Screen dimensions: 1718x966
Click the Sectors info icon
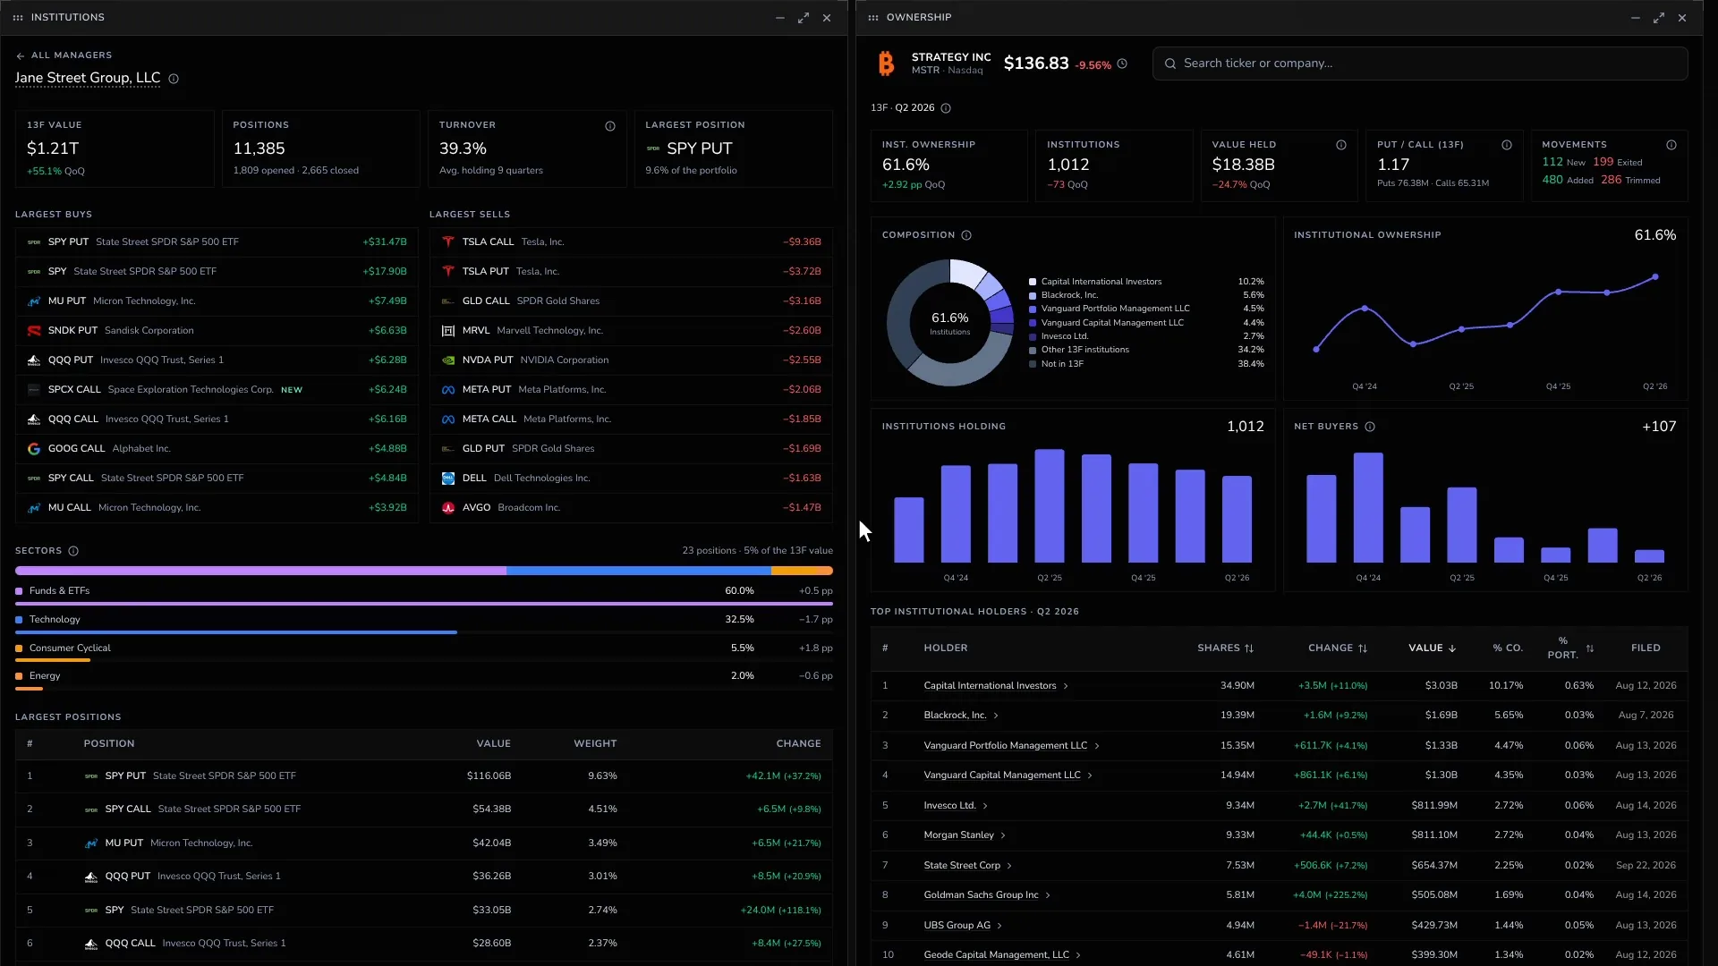(x=73, y=551)
